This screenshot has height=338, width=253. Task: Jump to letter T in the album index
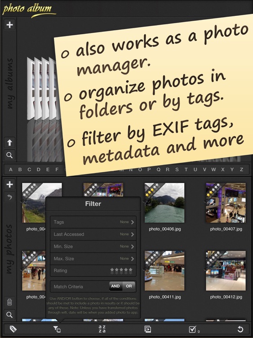pyautogui.click(x=186, y=169)
